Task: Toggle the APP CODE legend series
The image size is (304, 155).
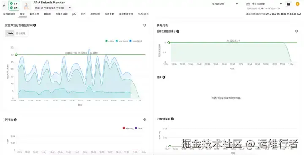Action: click(x=122, y=41)
